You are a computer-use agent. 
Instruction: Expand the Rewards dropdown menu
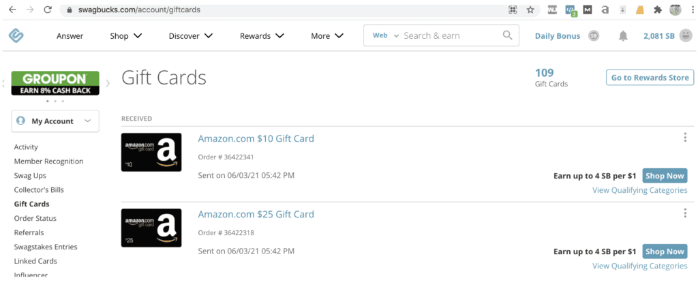[x=262, y=36]
